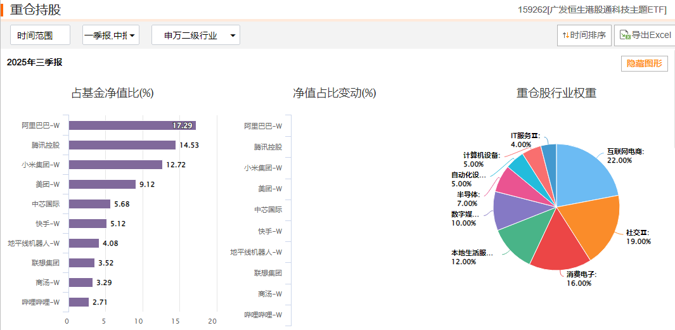Select the 中芯国际 bar showing 5.68
This screenshot has width=675, height=330.
(89, 204)
